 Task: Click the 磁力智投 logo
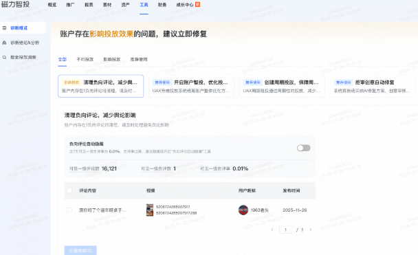(15, 5)
